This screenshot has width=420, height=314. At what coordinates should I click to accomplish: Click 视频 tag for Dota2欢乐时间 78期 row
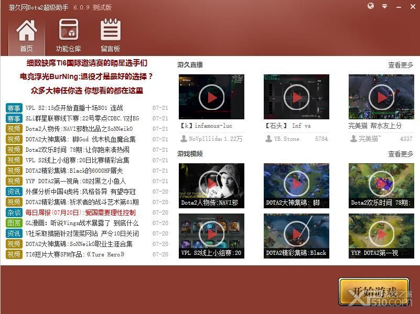pos(14,150)
